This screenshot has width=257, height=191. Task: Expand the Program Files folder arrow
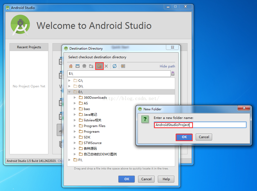click(x=75, y=126)
